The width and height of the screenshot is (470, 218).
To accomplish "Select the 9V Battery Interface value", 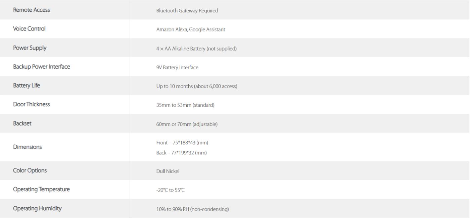I will coord(177,68).
